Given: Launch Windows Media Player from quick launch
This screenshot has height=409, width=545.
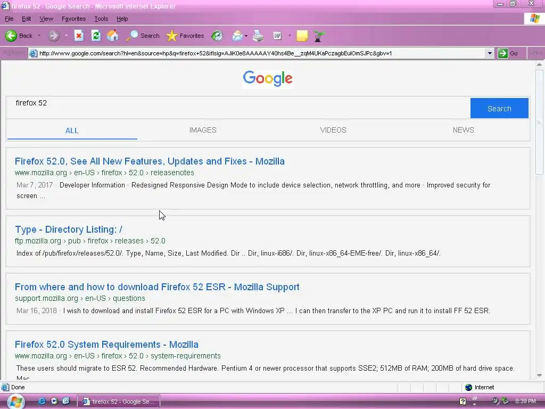Looking at the screenshot, I should [54, 402].
